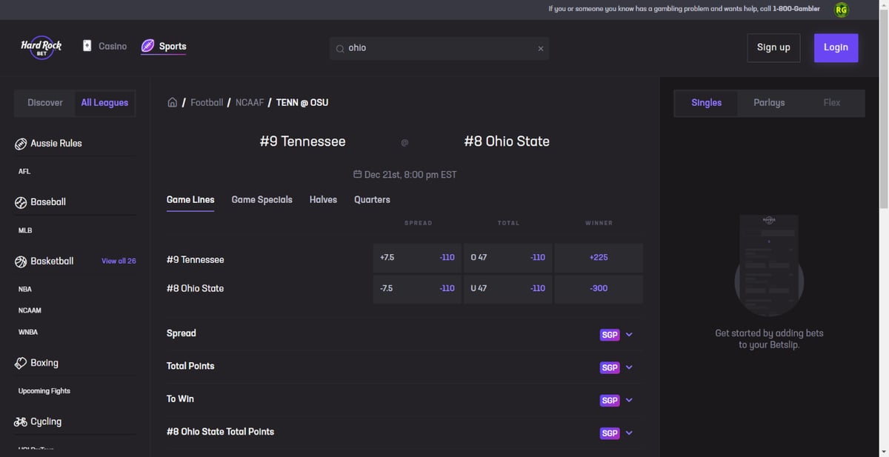Expand the To Win market chevron
889x457 pixels.
pyautogui.click(x=629, y=400)
